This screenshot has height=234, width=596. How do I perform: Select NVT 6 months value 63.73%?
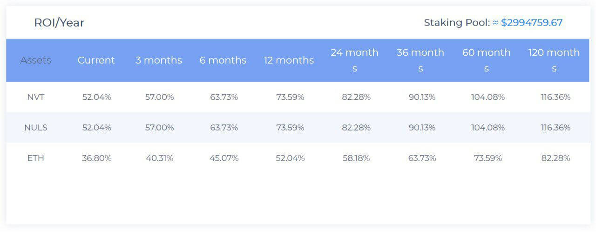coord(224,97)
